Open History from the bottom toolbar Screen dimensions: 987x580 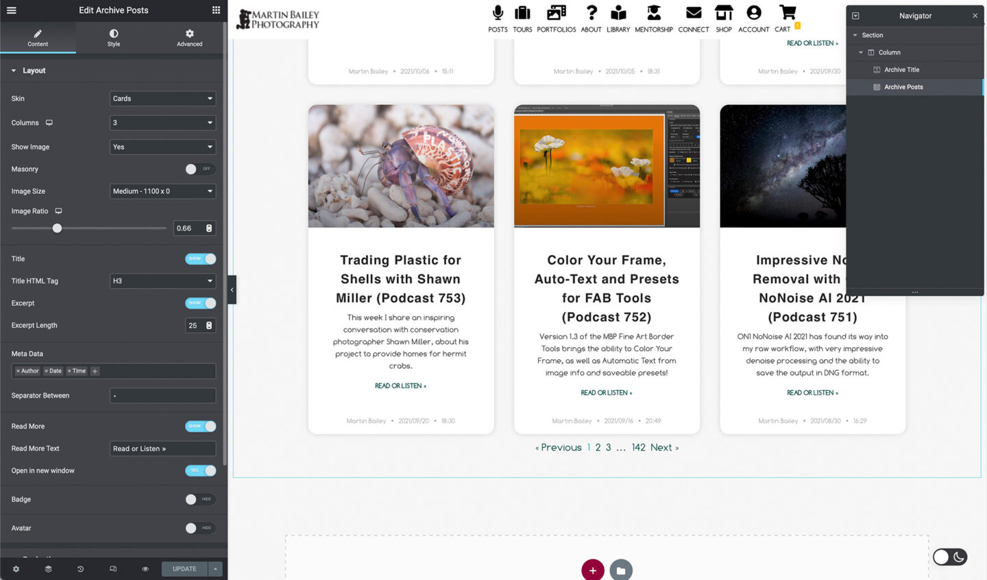point(80,569)
